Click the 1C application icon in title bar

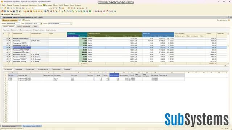(2, 1)
